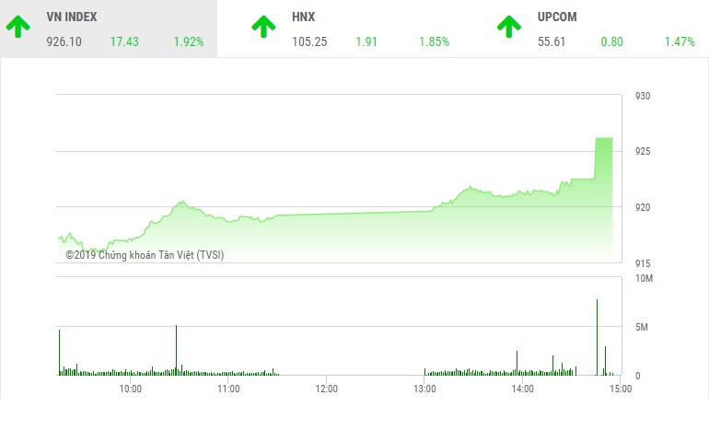Click the HNX percent change 1.85%
This screenshot has height=442, width=709.
click(434, 41)
